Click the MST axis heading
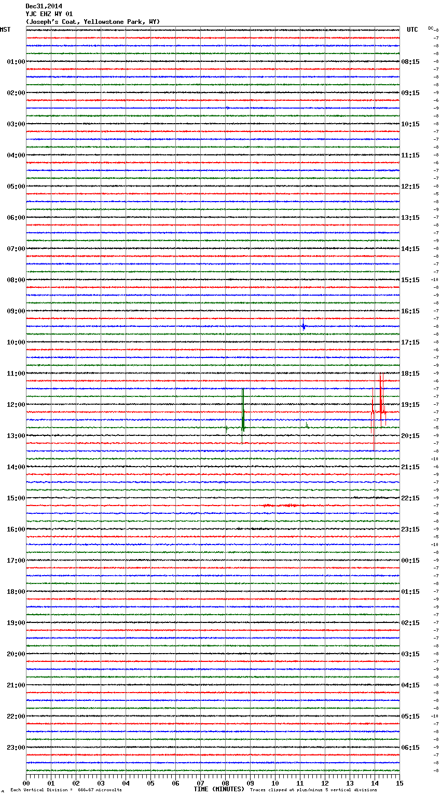441x797 pixels. (5, 30)
